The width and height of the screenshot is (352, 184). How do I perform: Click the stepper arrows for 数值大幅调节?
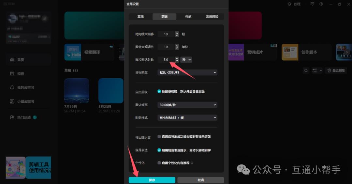click(x=177, y=47)
